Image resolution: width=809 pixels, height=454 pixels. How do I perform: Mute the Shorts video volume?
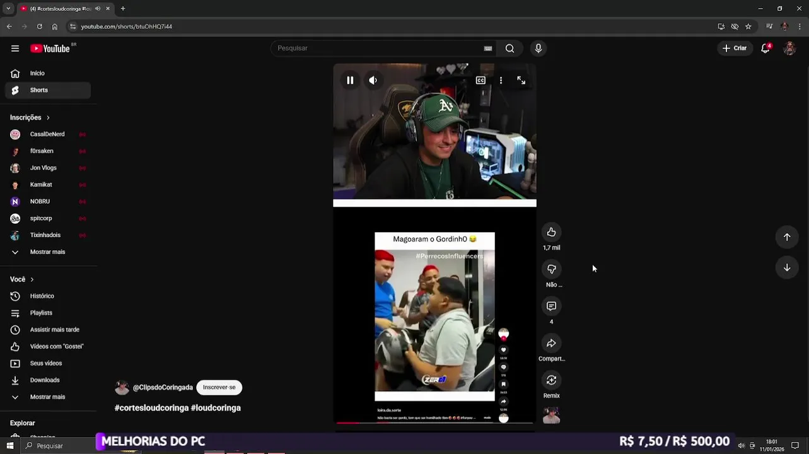(373, 80)
